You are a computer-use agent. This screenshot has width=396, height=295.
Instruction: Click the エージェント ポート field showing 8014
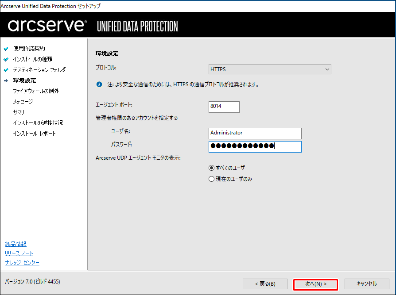(x=224, y=107)
